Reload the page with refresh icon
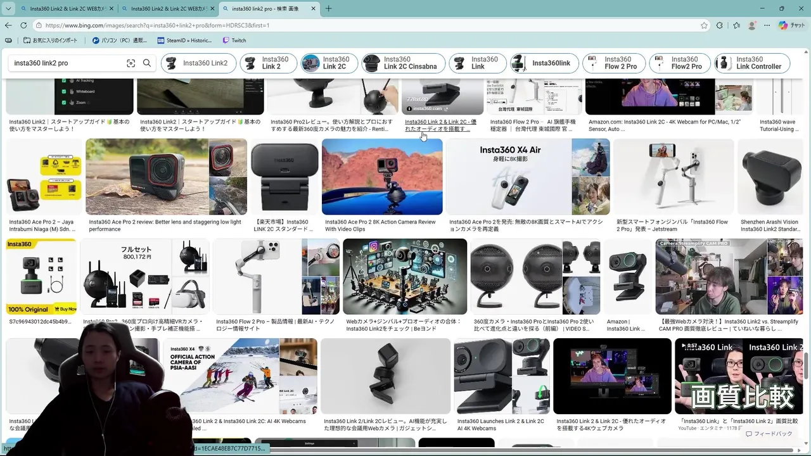The width and height of the screenshot is (811, 456). (23, 25)
